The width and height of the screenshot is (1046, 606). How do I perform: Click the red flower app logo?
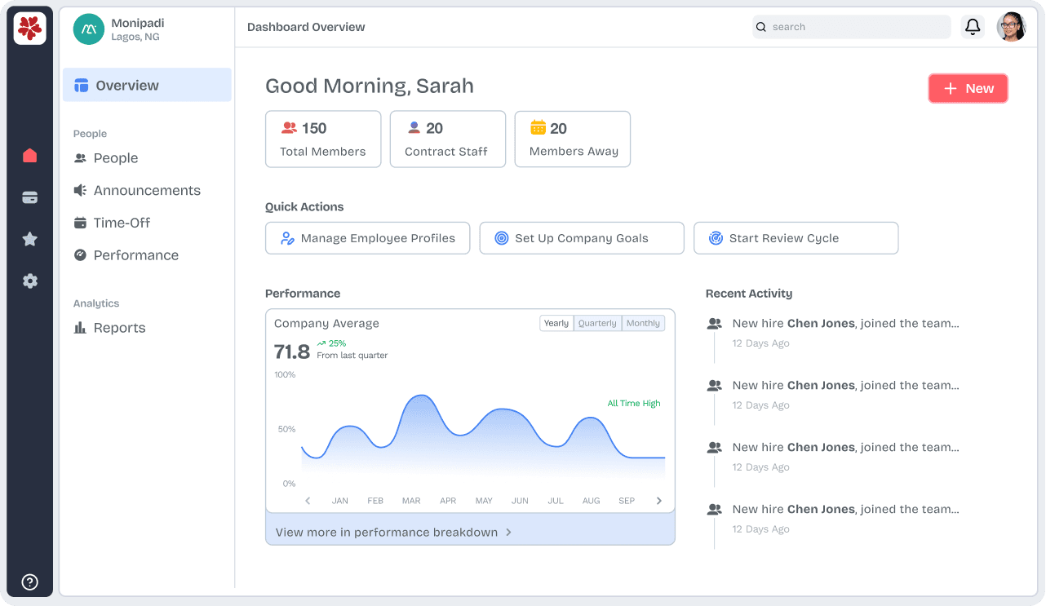[30, 29]
